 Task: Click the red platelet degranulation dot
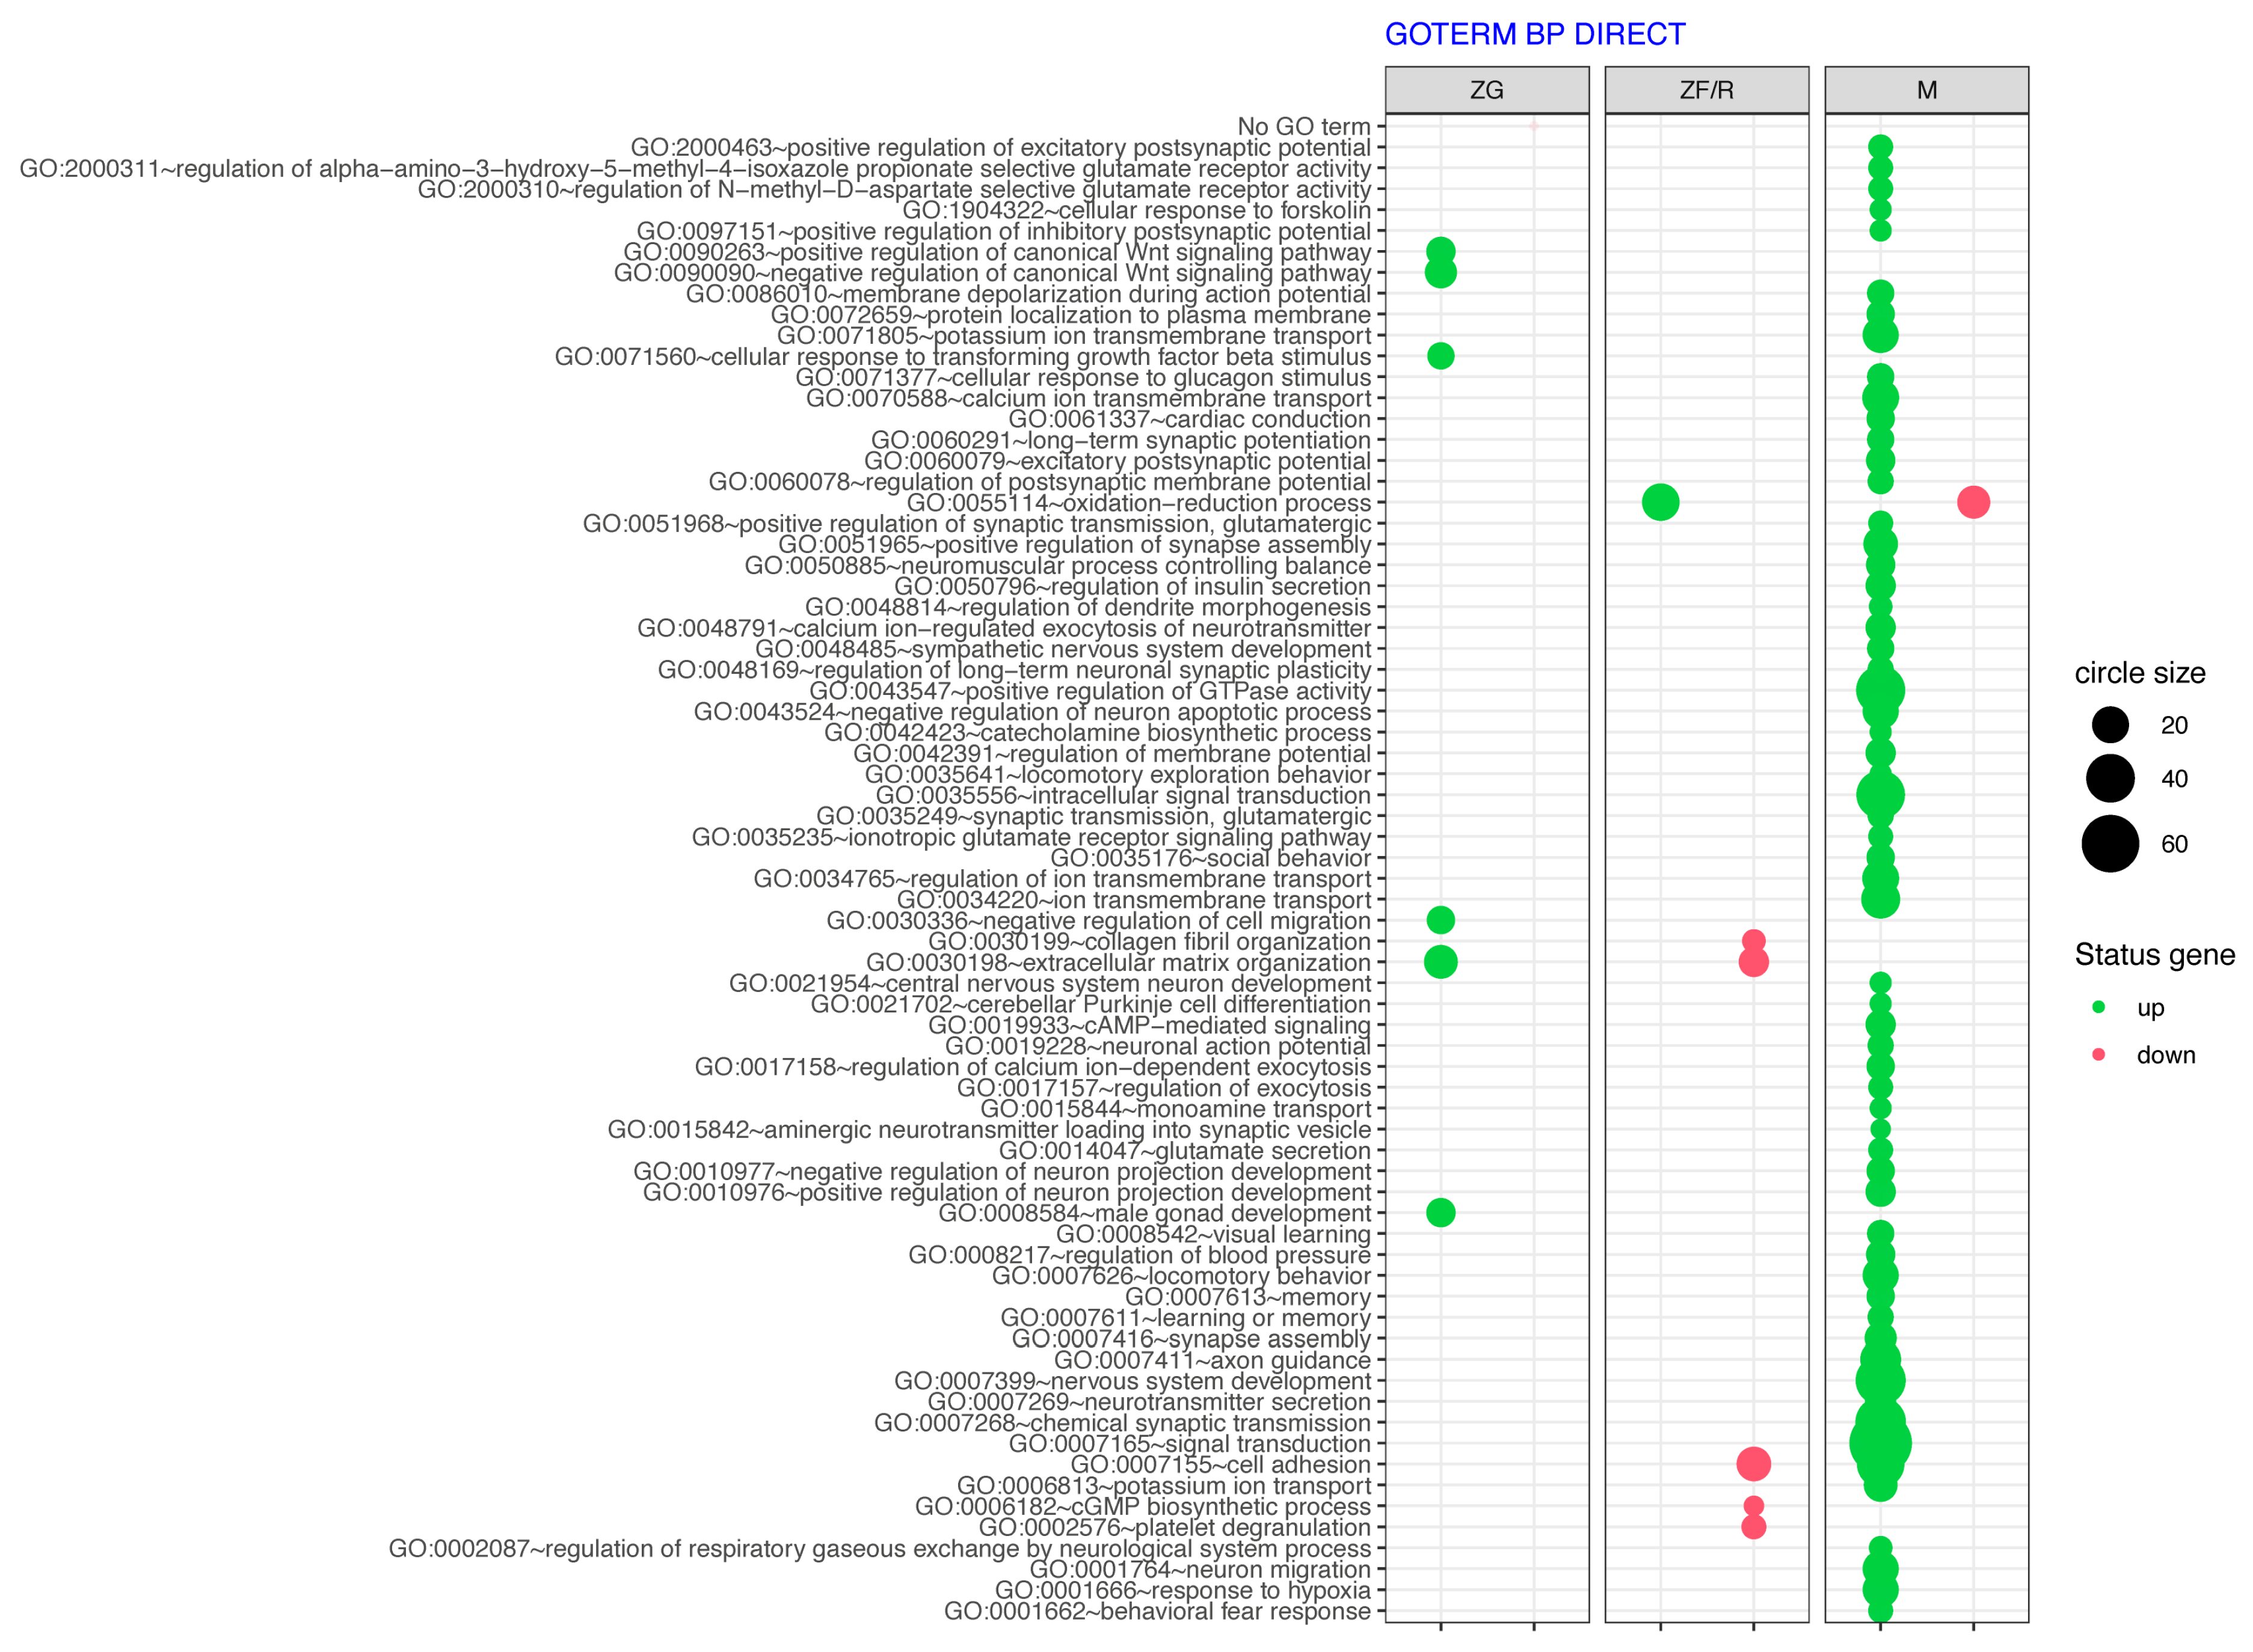coord(1753,1527)
